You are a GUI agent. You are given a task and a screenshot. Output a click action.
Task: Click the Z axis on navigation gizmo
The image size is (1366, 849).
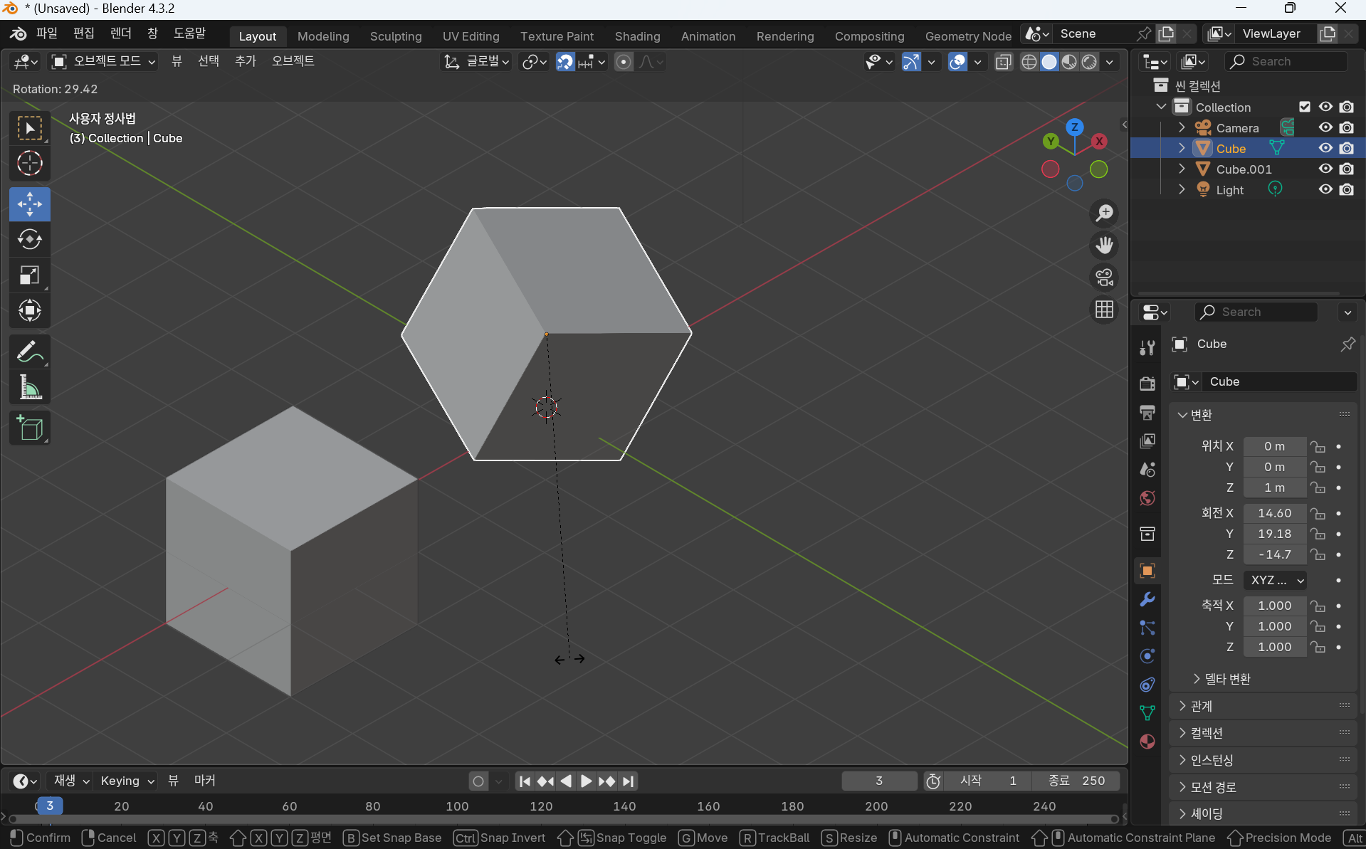(x=1074, y=127)
